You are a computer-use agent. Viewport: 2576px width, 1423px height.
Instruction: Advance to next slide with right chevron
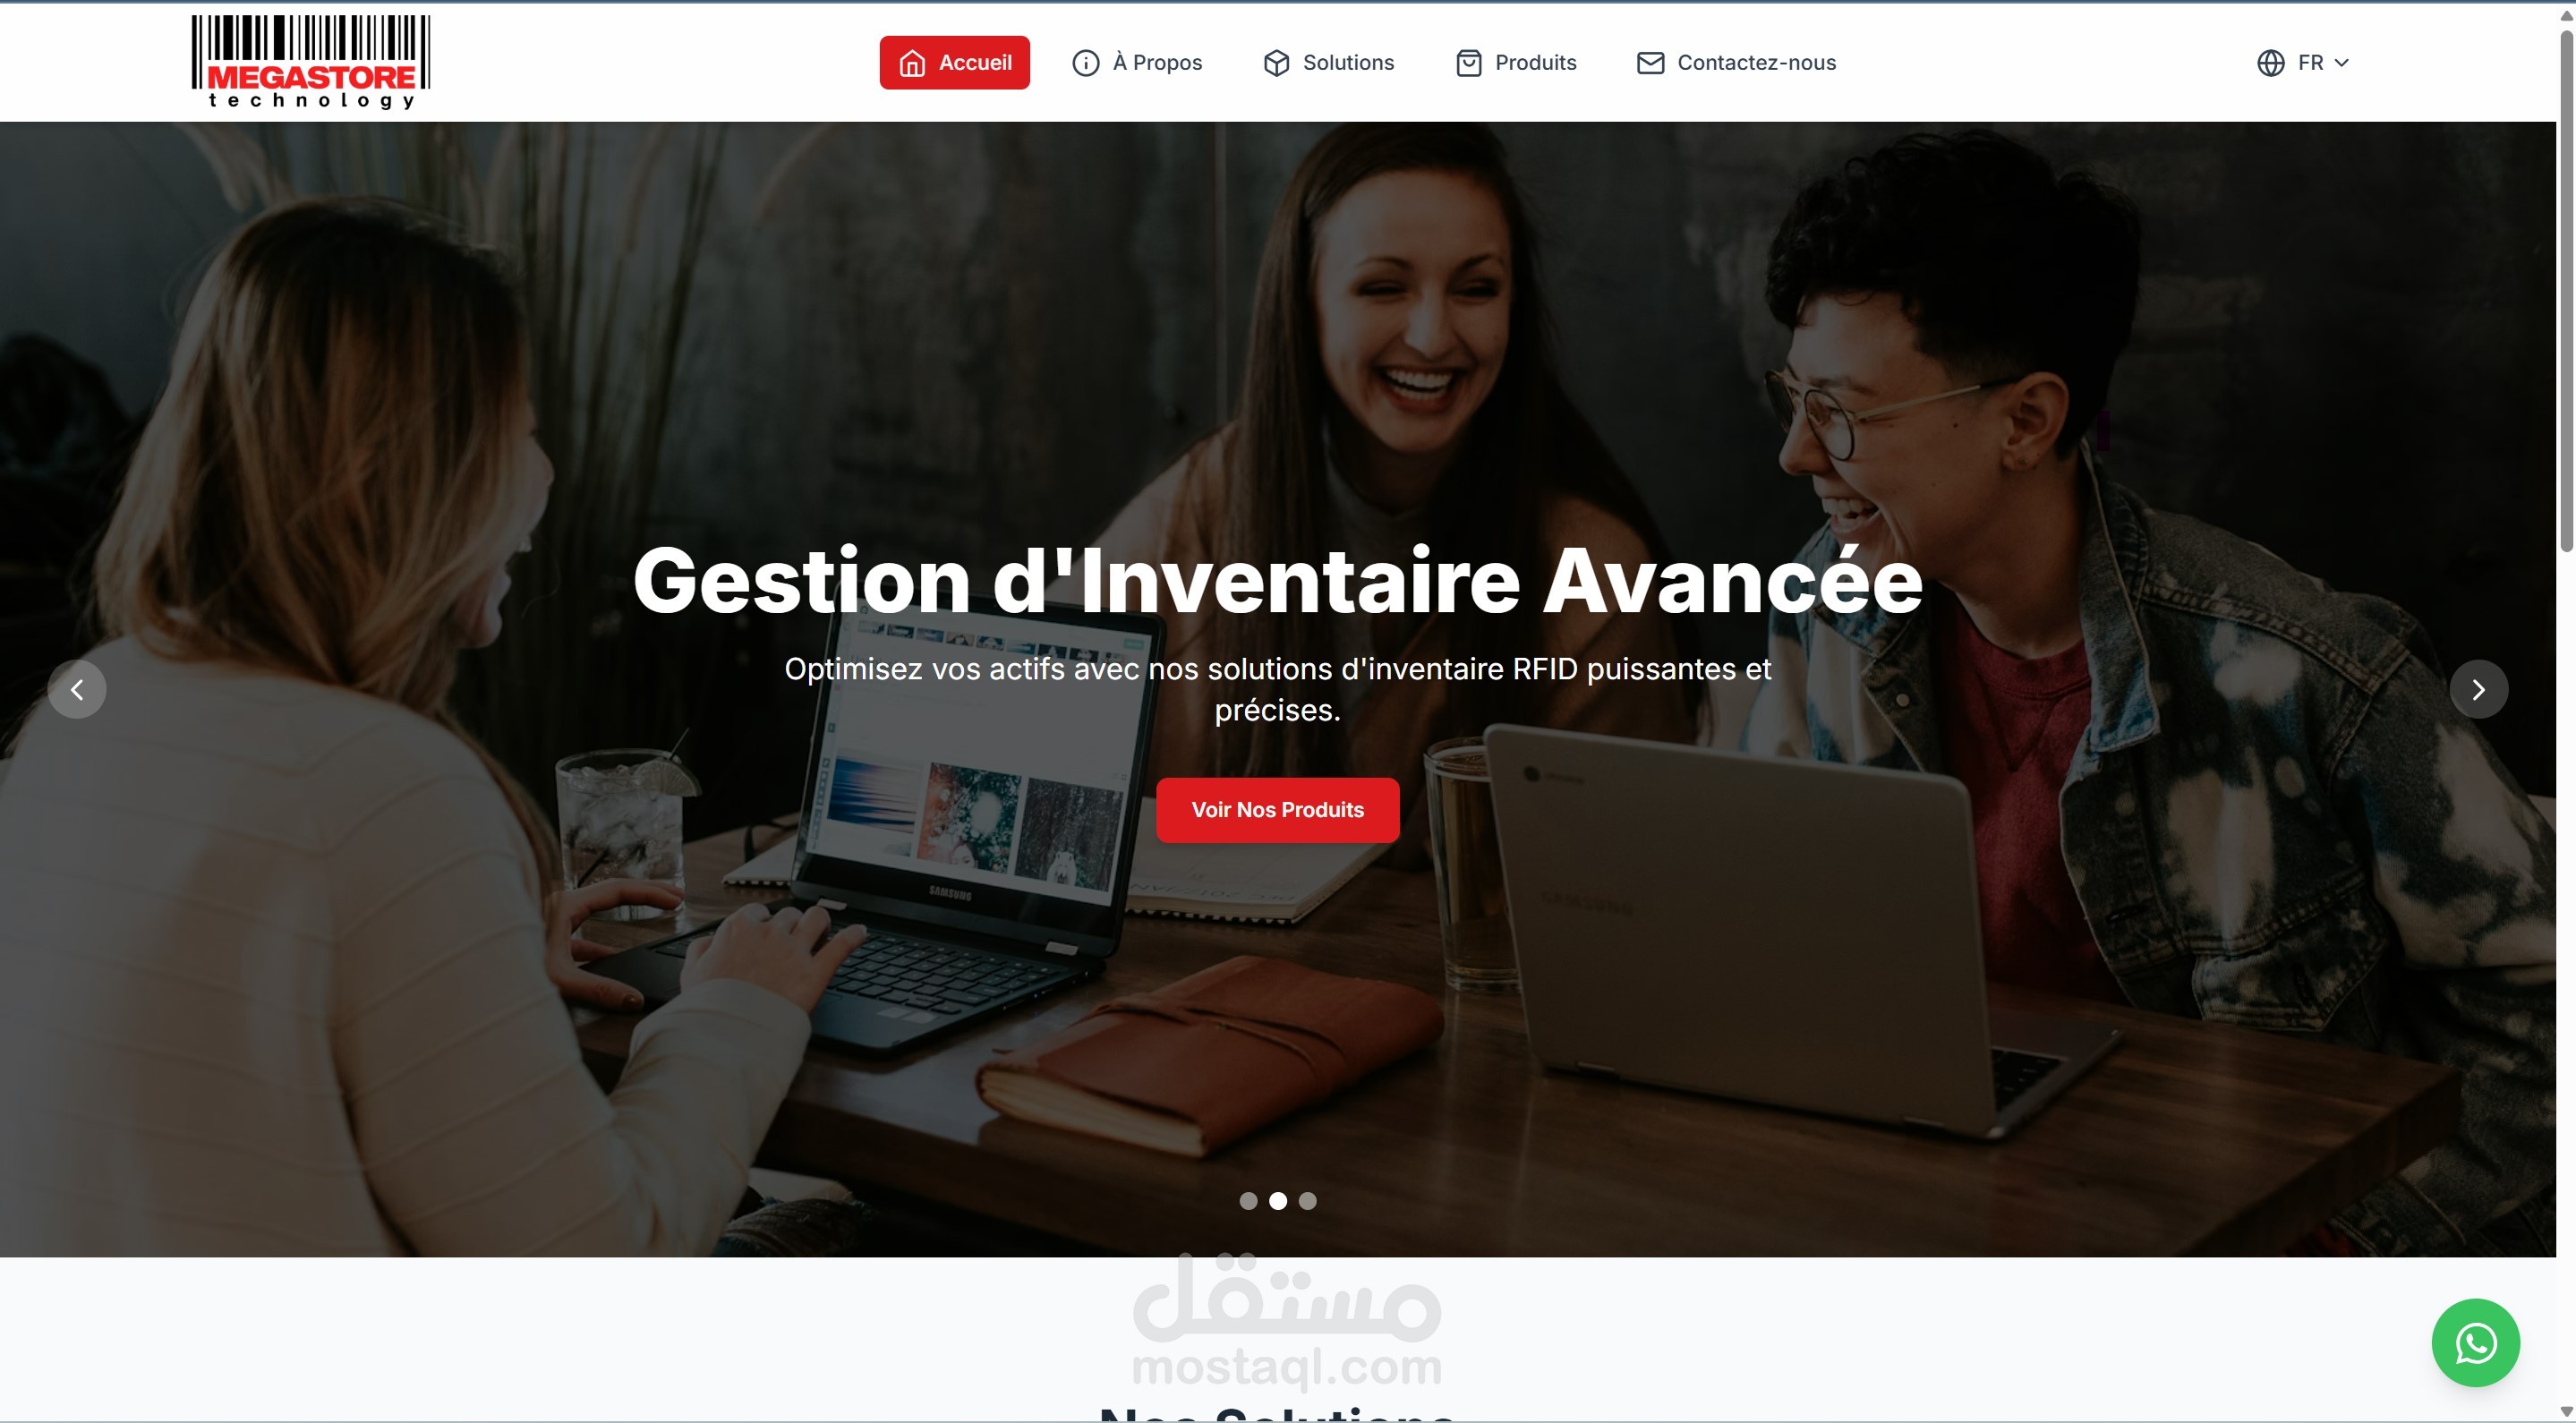point(2478,689)
